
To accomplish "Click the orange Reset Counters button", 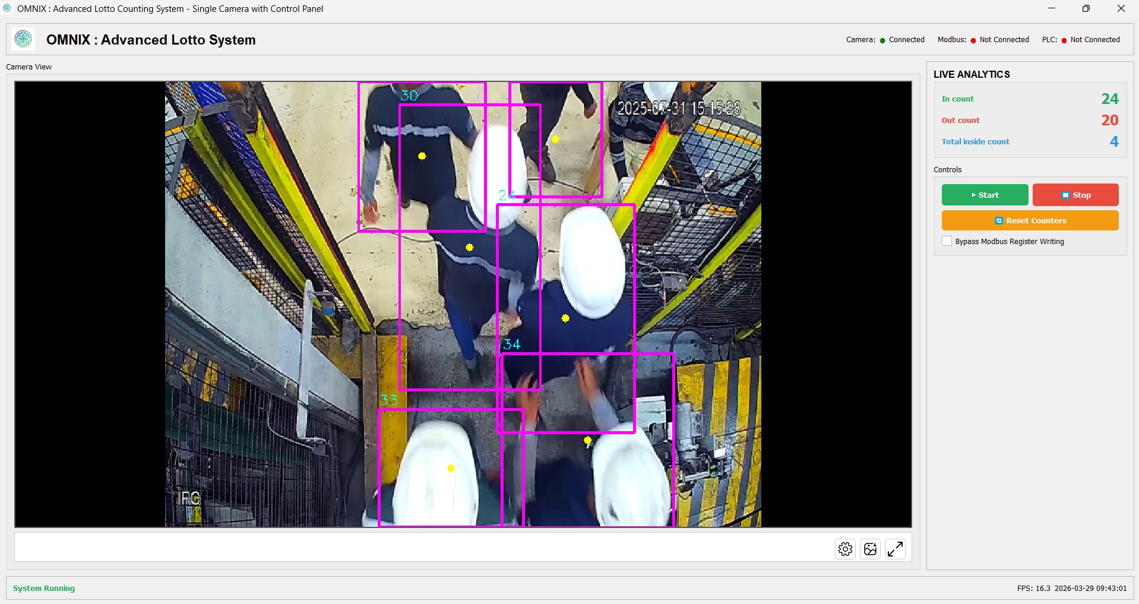I will 1030,220.
